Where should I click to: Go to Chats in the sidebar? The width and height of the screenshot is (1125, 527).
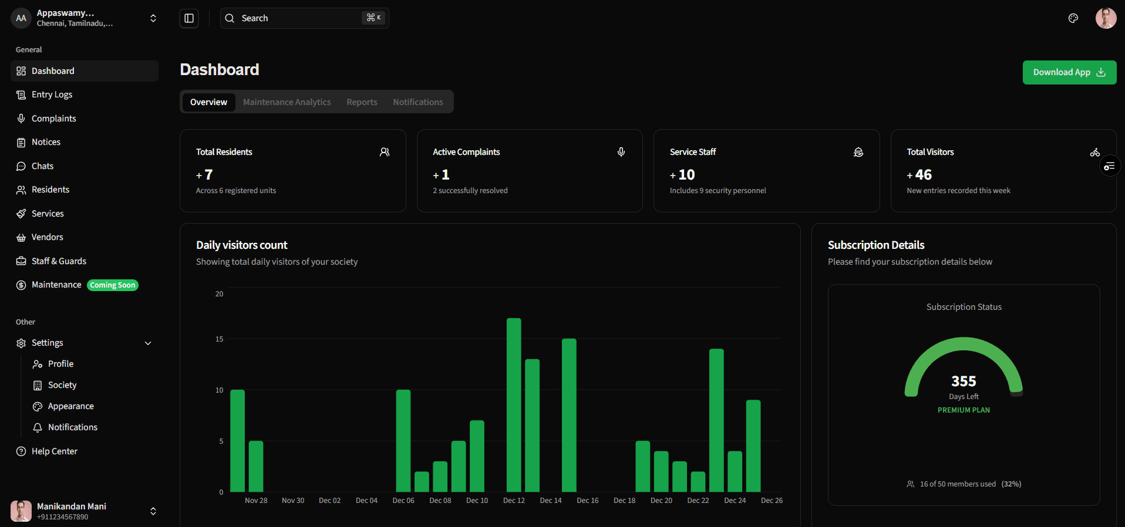tap(42, 166)
